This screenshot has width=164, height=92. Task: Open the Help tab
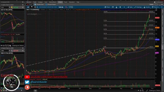[78, 2]
